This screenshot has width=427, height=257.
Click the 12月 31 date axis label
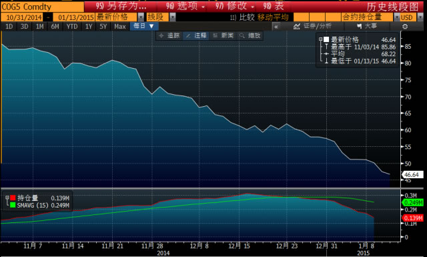tap(326, 246)
